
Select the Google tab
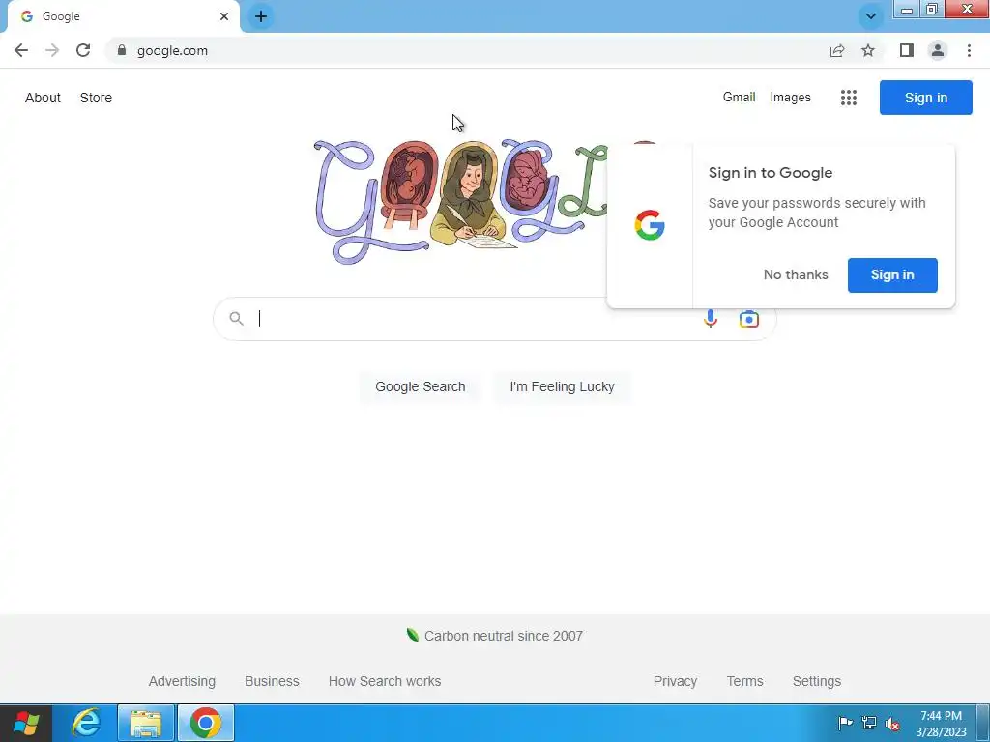(123, 16)
